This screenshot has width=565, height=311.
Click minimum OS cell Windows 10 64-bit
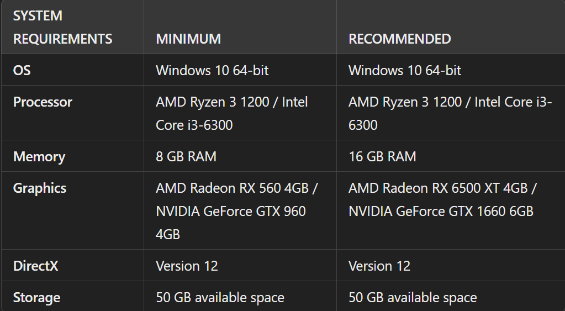pyautogui.click(x=212, y=70)
